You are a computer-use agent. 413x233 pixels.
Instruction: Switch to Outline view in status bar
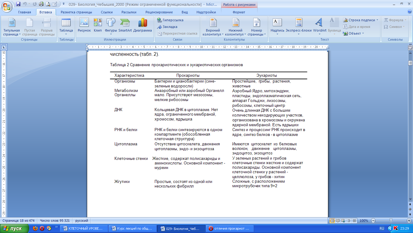[x=349, y=221]
